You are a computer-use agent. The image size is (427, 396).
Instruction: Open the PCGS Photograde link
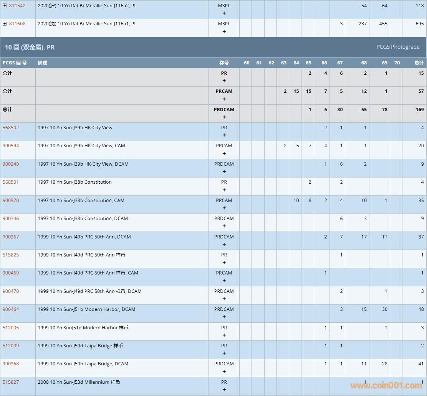(x=398, y=47)
